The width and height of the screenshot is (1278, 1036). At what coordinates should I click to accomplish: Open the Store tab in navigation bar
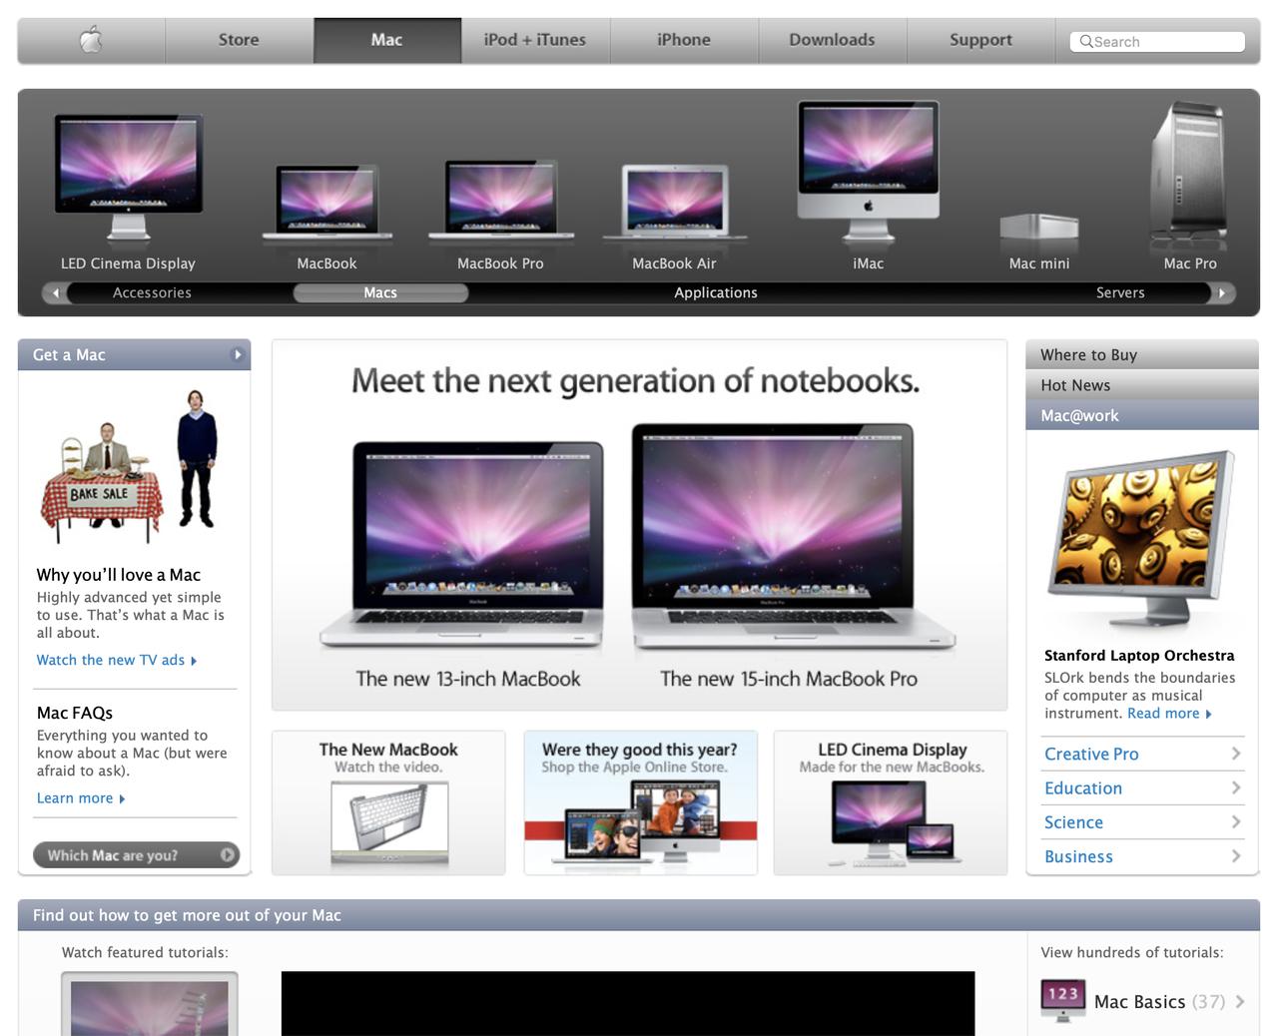[x=239, y=40]
